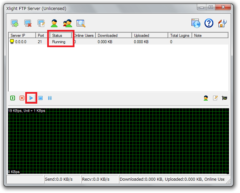Click the Recv:0.0 KB/s status bar entry
This screenshot has width=240, height=193.
[x=100, y=179]
